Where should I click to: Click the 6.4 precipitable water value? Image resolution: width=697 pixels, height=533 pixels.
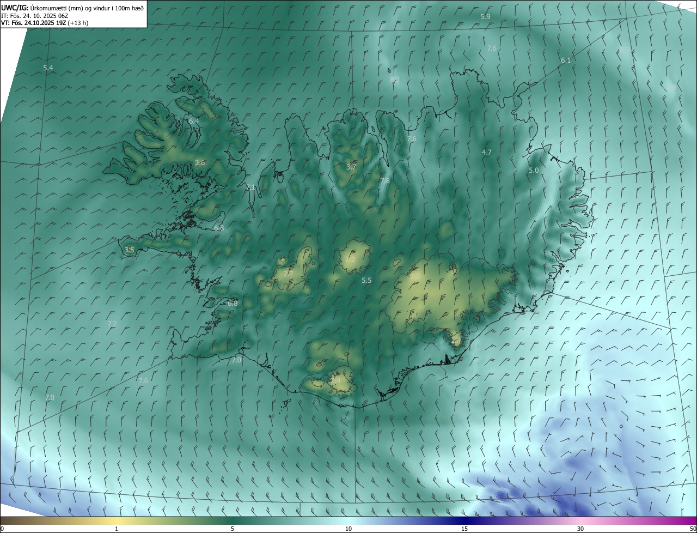tap(193, 121)
